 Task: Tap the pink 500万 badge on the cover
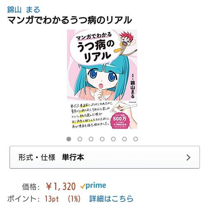pyautogui.click(x=120, y=121)
